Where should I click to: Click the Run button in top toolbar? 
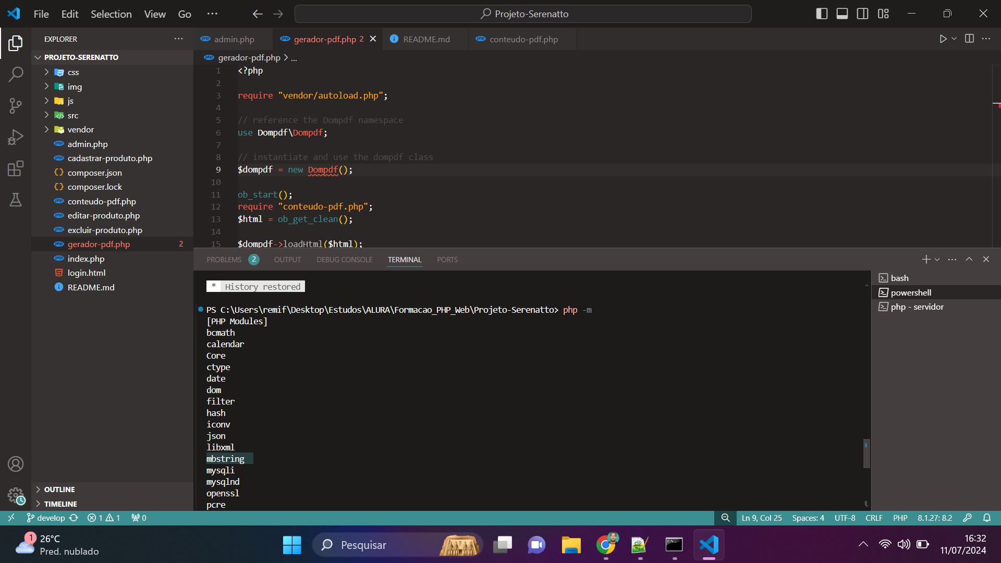tap(943, 39)
